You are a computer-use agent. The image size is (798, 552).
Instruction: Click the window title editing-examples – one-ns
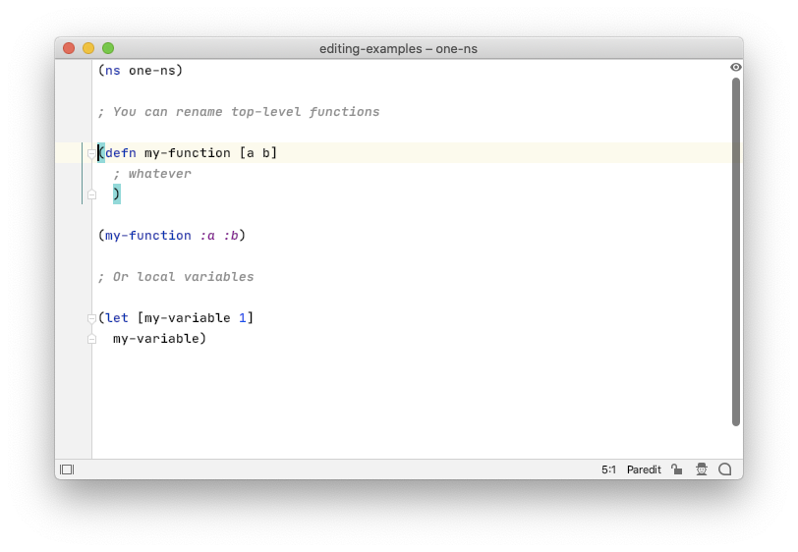(398, 49)
